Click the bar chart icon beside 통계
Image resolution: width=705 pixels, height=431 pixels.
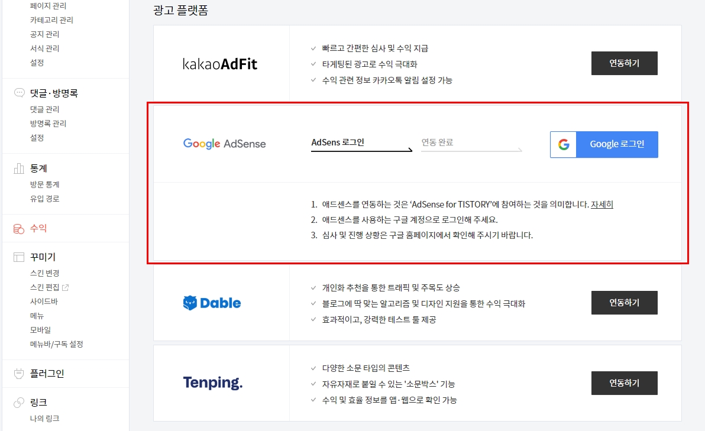[x=19, y=168]
